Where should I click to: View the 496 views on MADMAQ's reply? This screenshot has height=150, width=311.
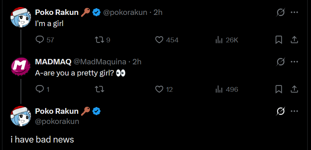point(219,89)
